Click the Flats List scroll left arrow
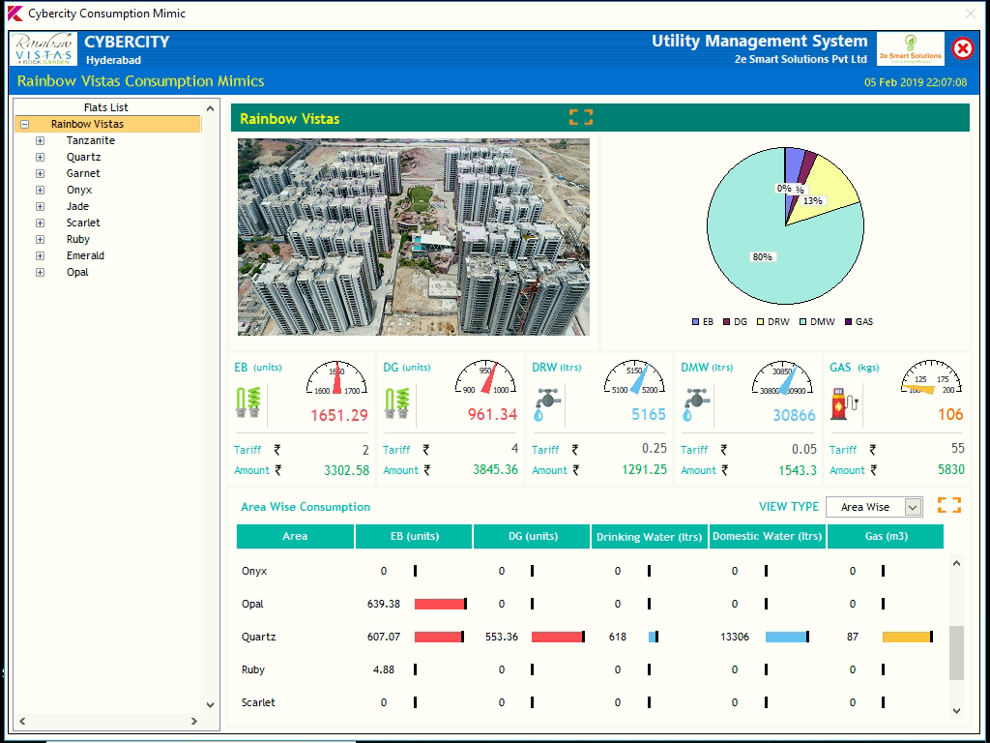This screenshot has height=743, width=990. [x=23, y=721]
